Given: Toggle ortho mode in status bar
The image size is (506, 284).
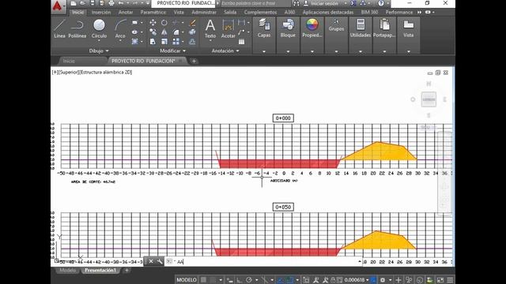Looking at the screenshot, I should [x=239, y=280].
